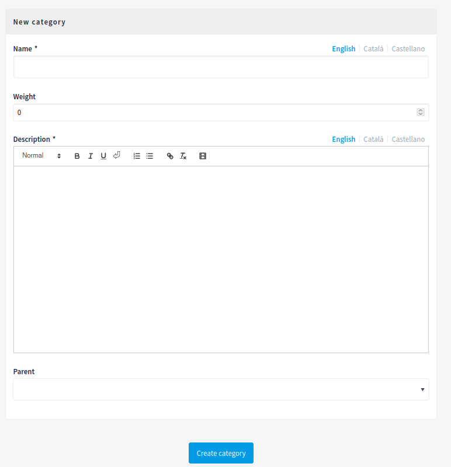Focus the Name text input
Image resolution: width=451 pixels, height=467 pixels.
click(x=221, y=67)
